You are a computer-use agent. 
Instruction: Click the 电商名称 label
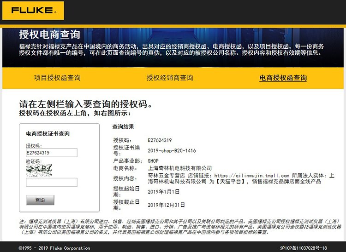[125, 168]
